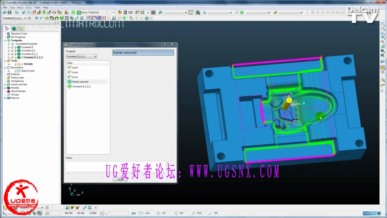The image size is (387, 218).
Task: Click the green toolpath icon right of the points icon
Action: pyautogui.click(x=124, y=18)
